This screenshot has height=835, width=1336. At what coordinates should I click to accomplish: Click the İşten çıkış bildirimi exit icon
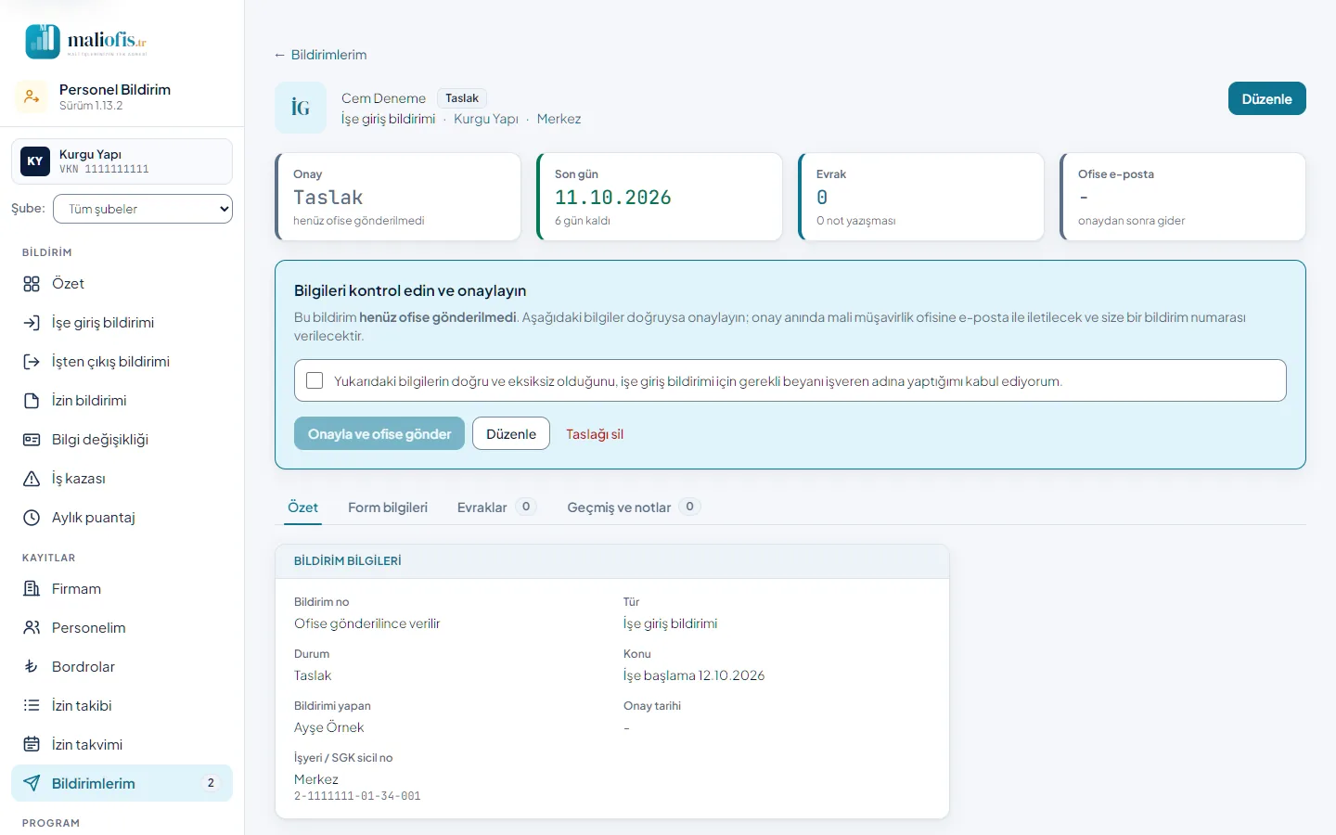pos(32,362)
